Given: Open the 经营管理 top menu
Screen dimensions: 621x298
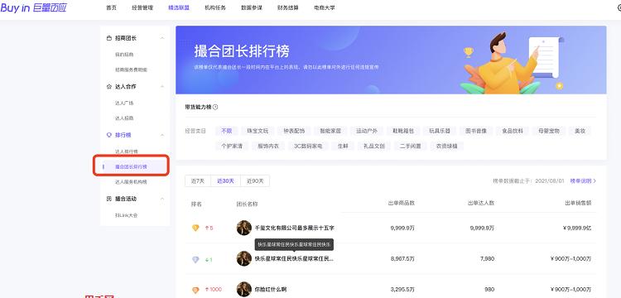Looking at the screenshot, I should 142,7.
